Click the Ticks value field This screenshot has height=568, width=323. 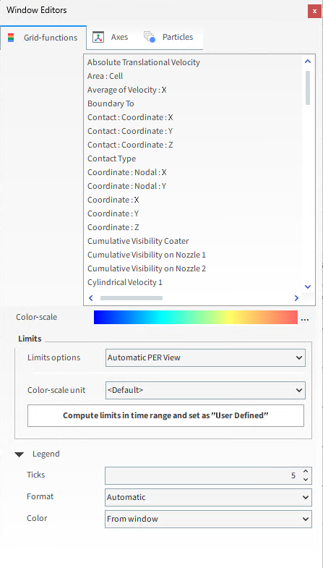click(x=202, y=475)
